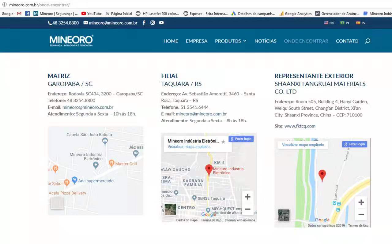Screen dimensions: 392x244
Task: Open the Exposec Feira bookmark
Action: pos(206,13)
